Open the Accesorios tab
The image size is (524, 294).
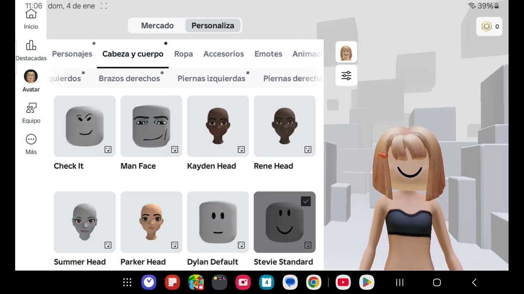(224, 54)
